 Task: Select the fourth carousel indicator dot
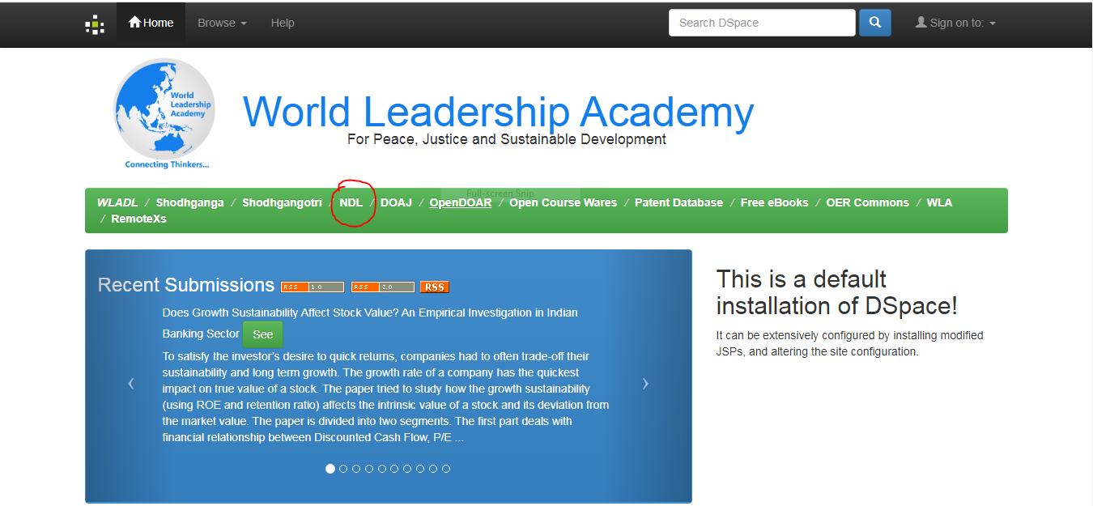tap(369, 469)
